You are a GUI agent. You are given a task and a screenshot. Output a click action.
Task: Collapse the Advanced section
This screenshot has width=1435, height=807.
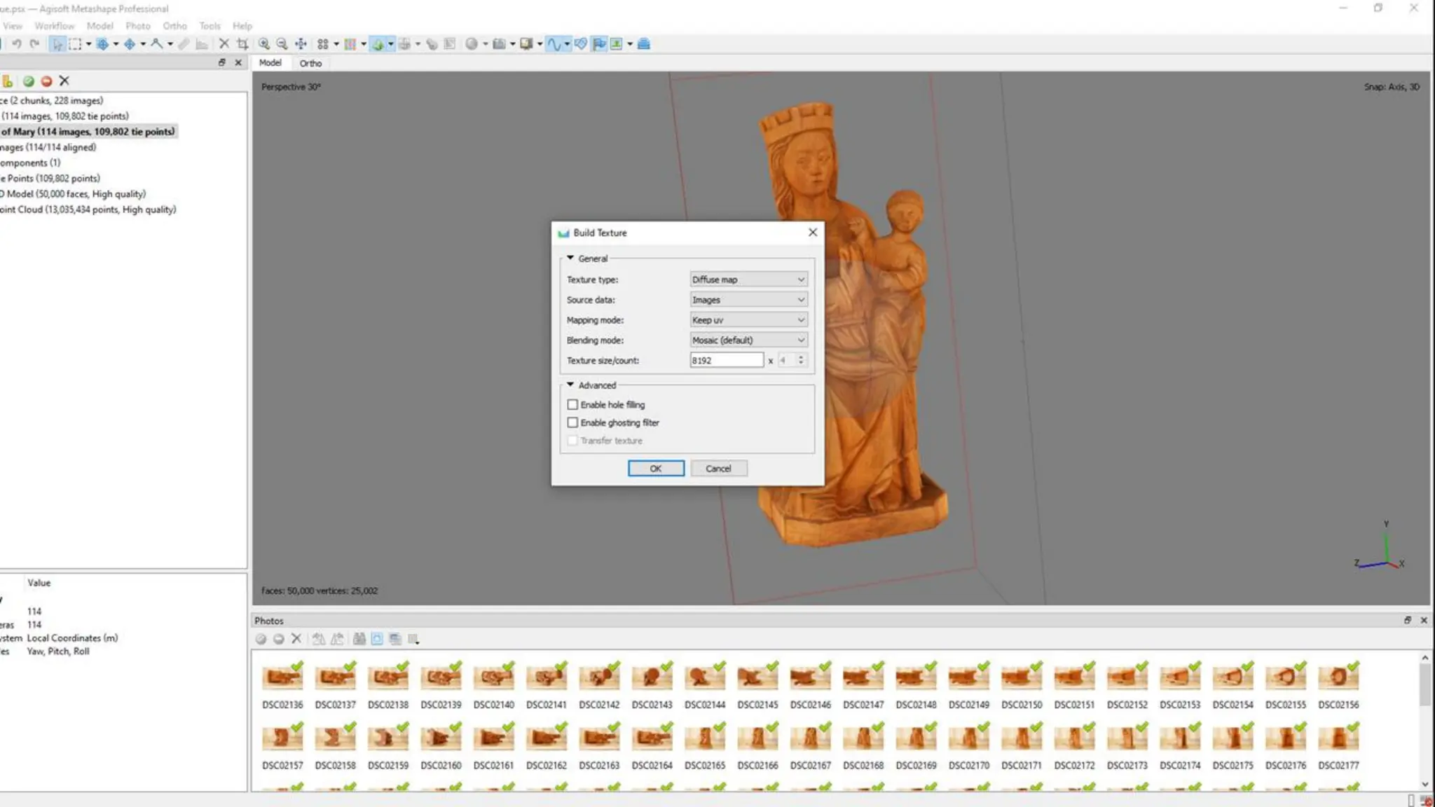570,385
